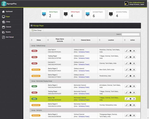
Task: Collapse the Samples group section
Action: coord(30,110)
